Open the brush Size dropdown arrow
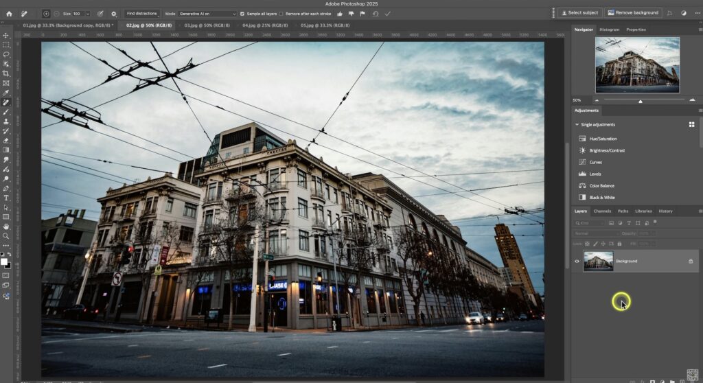The image size is (703, 383). coord(87,14)
